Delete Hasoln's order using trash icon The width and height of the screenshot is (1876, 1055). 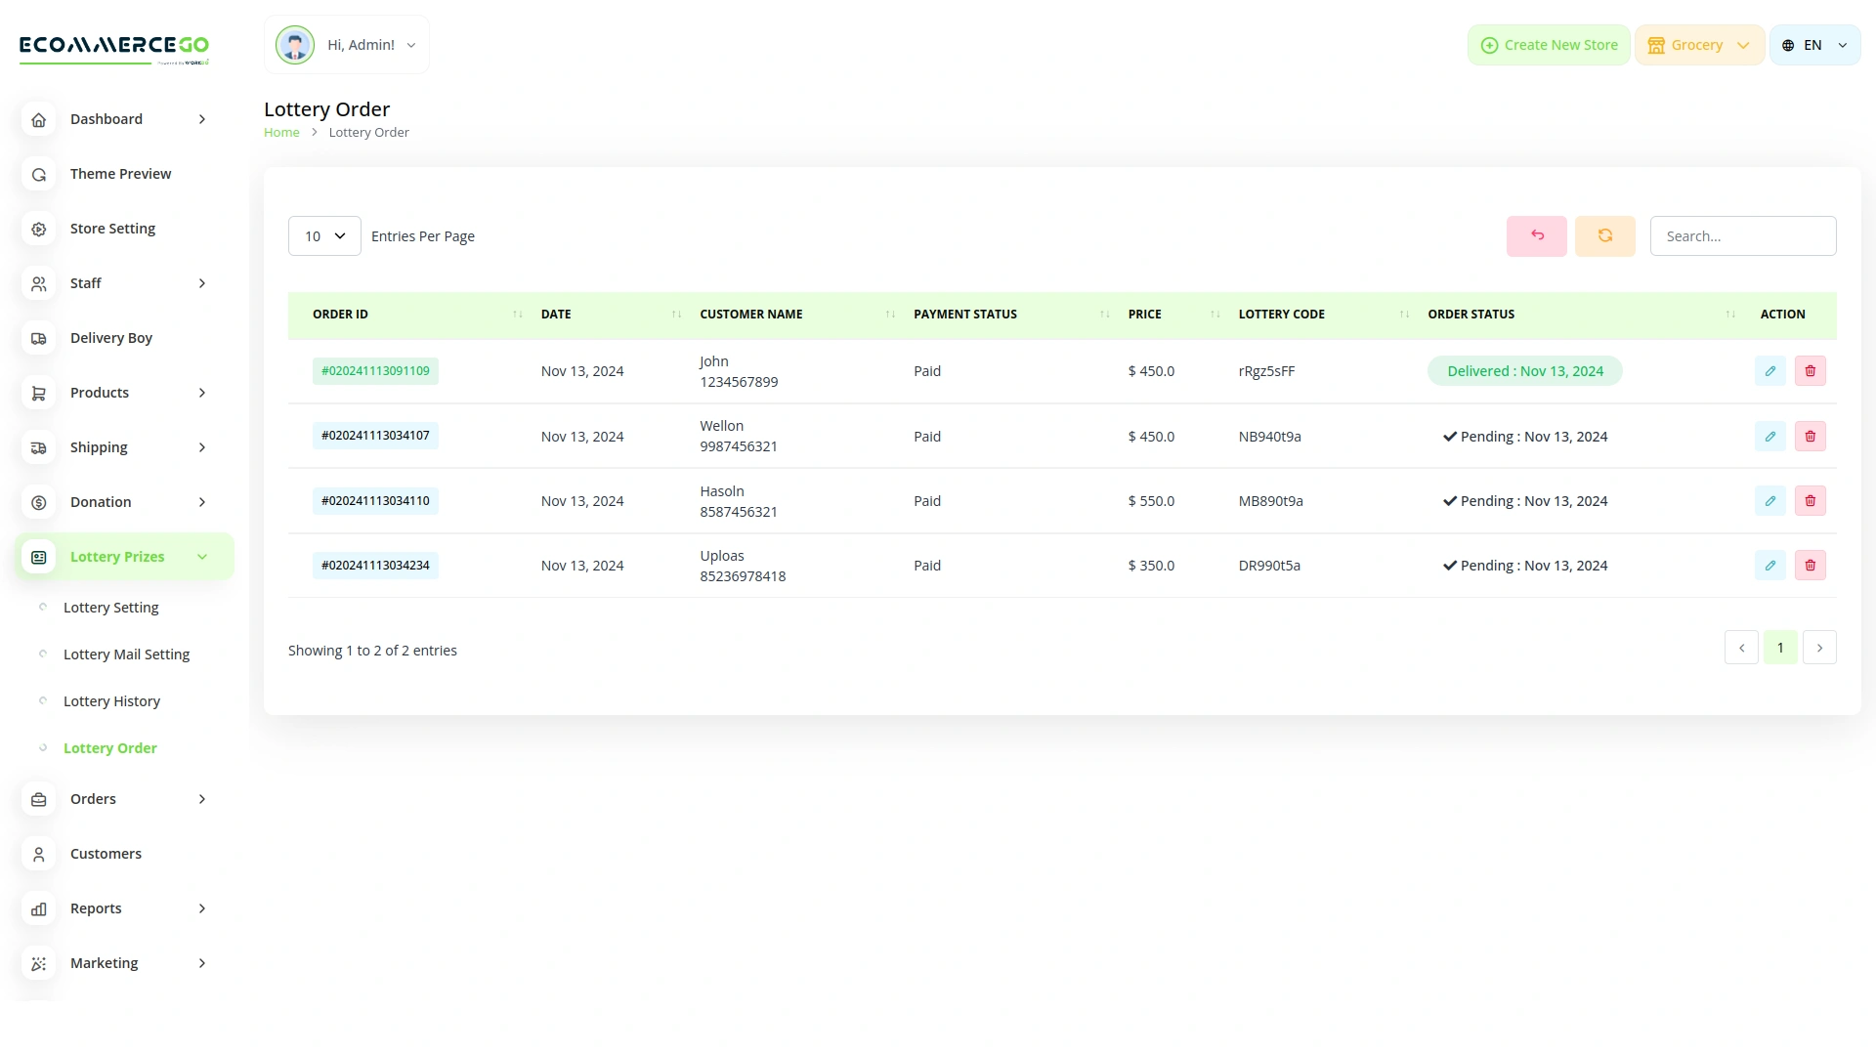(x=1810, y=501)
